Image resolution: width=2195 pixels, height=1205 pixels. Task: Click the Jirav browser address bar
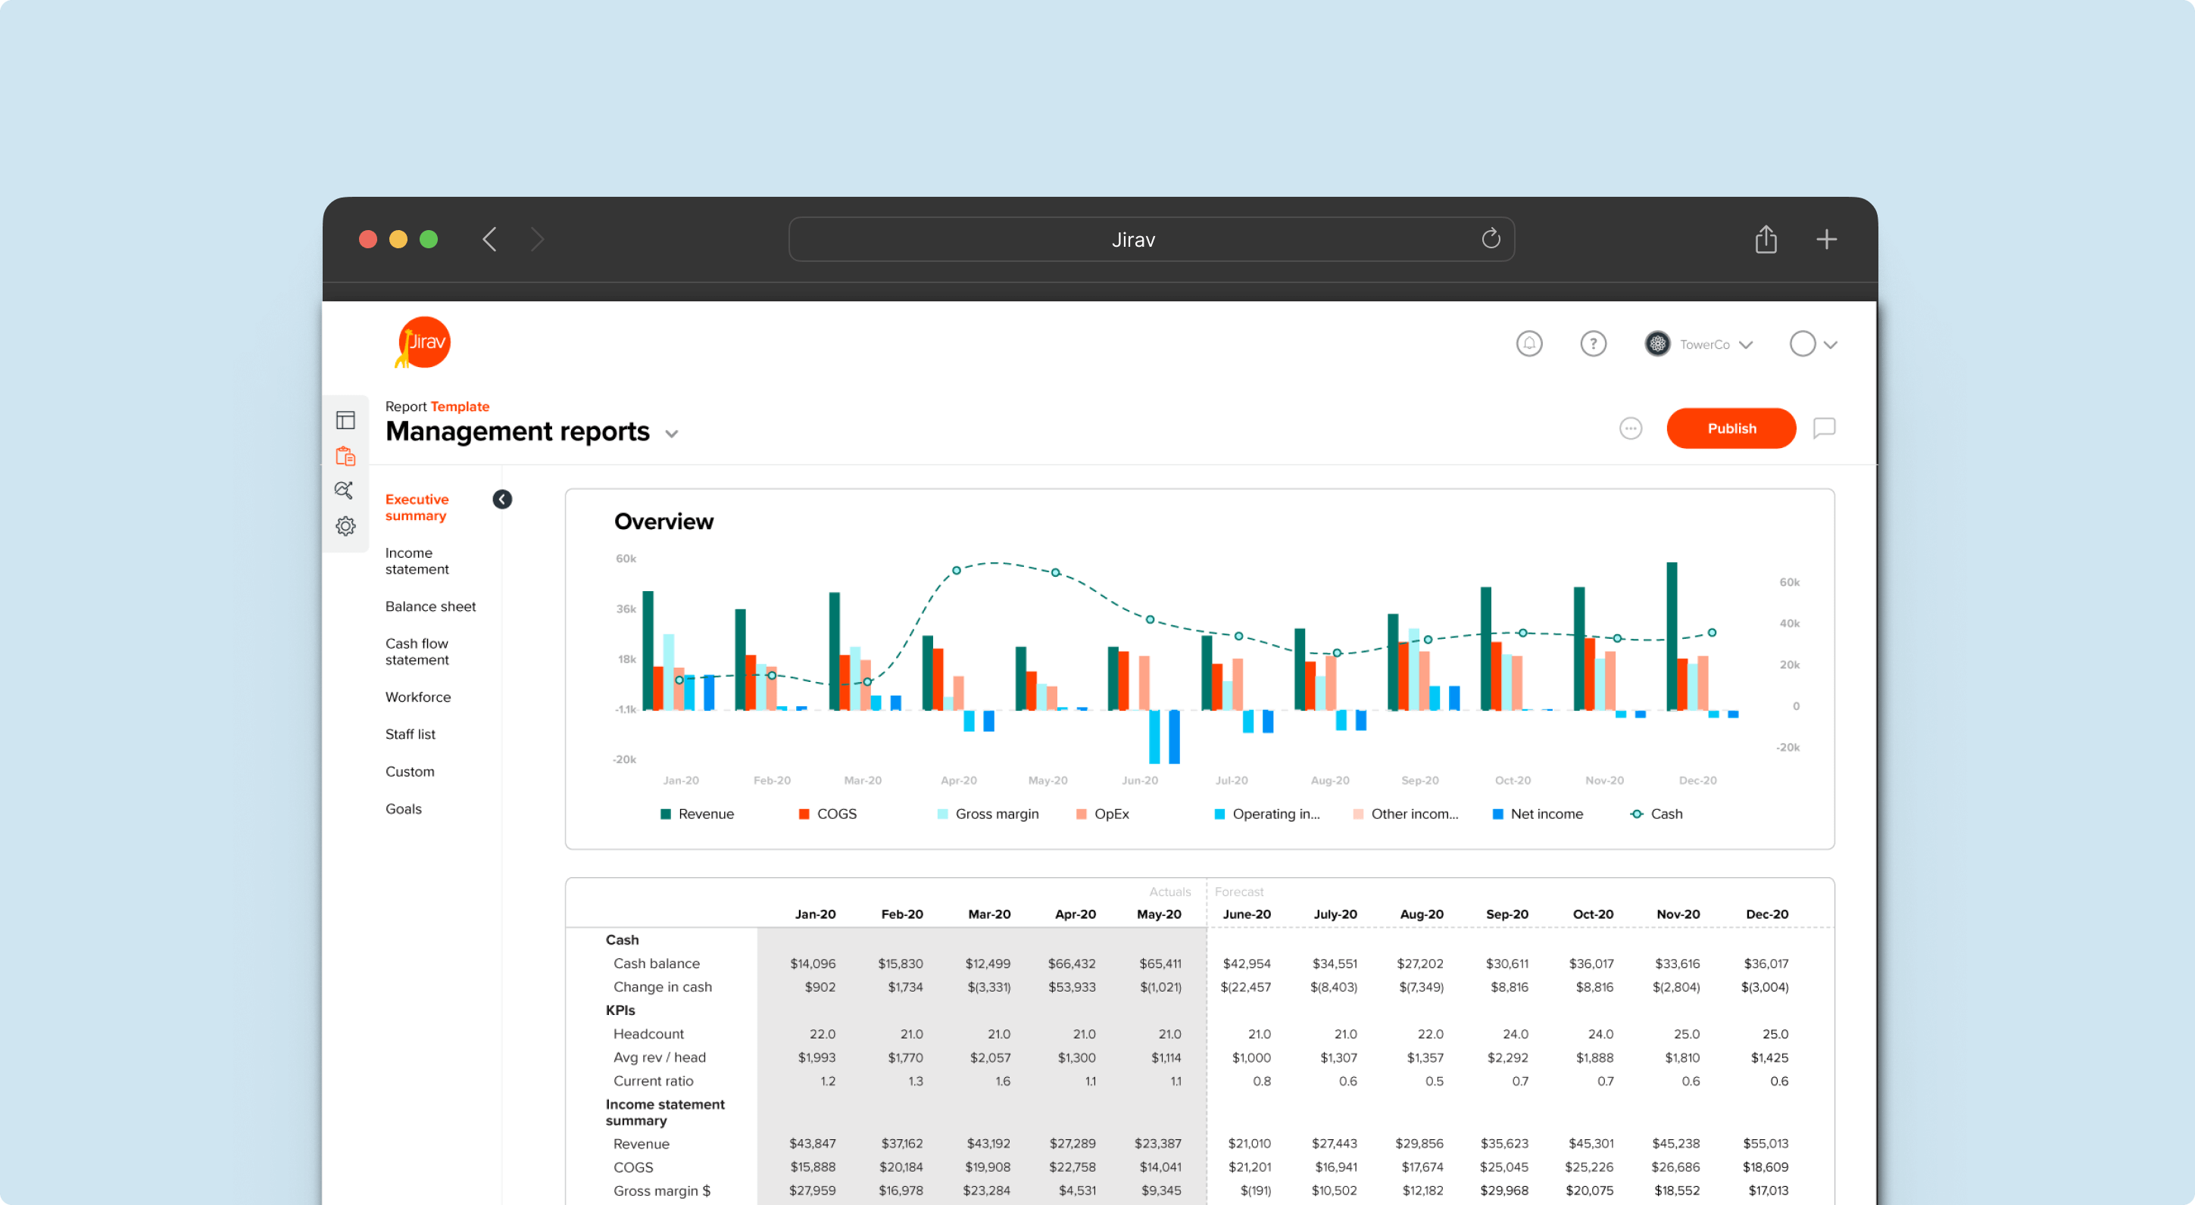1151,239
